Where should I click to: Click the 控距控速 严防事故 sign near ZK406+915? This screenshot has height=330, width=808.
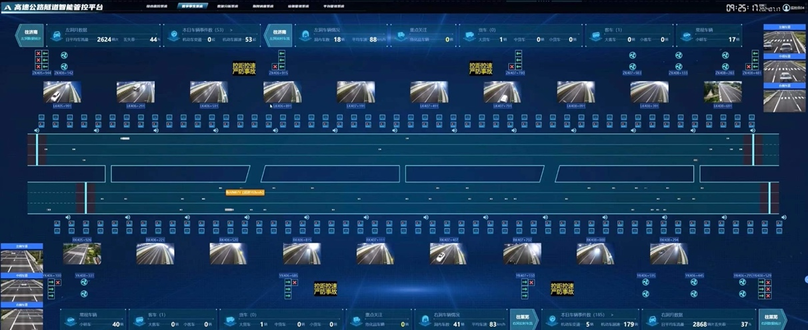[244, 69]
